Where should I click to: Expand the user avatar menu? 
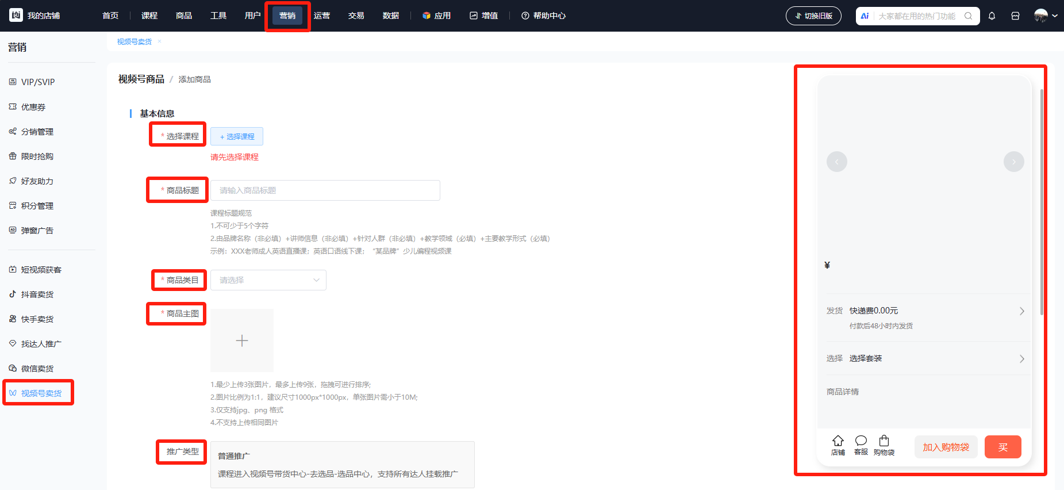point(1046,16)
